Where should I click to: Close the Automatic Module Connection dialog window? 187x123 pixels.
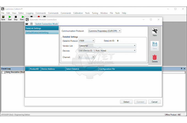pyautogui.click(x=158, y=20)
